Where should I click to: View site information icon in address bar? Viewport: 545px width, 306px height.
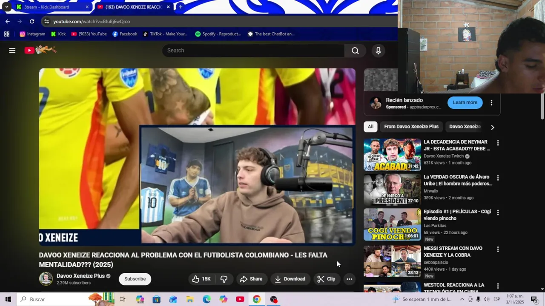pos(46,21)
